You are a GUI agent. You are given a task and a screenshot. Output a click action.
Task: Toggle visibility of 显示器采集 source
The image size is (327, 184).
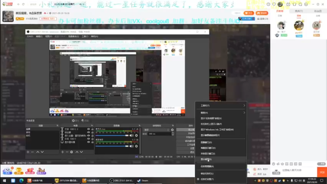coord(88,142)
